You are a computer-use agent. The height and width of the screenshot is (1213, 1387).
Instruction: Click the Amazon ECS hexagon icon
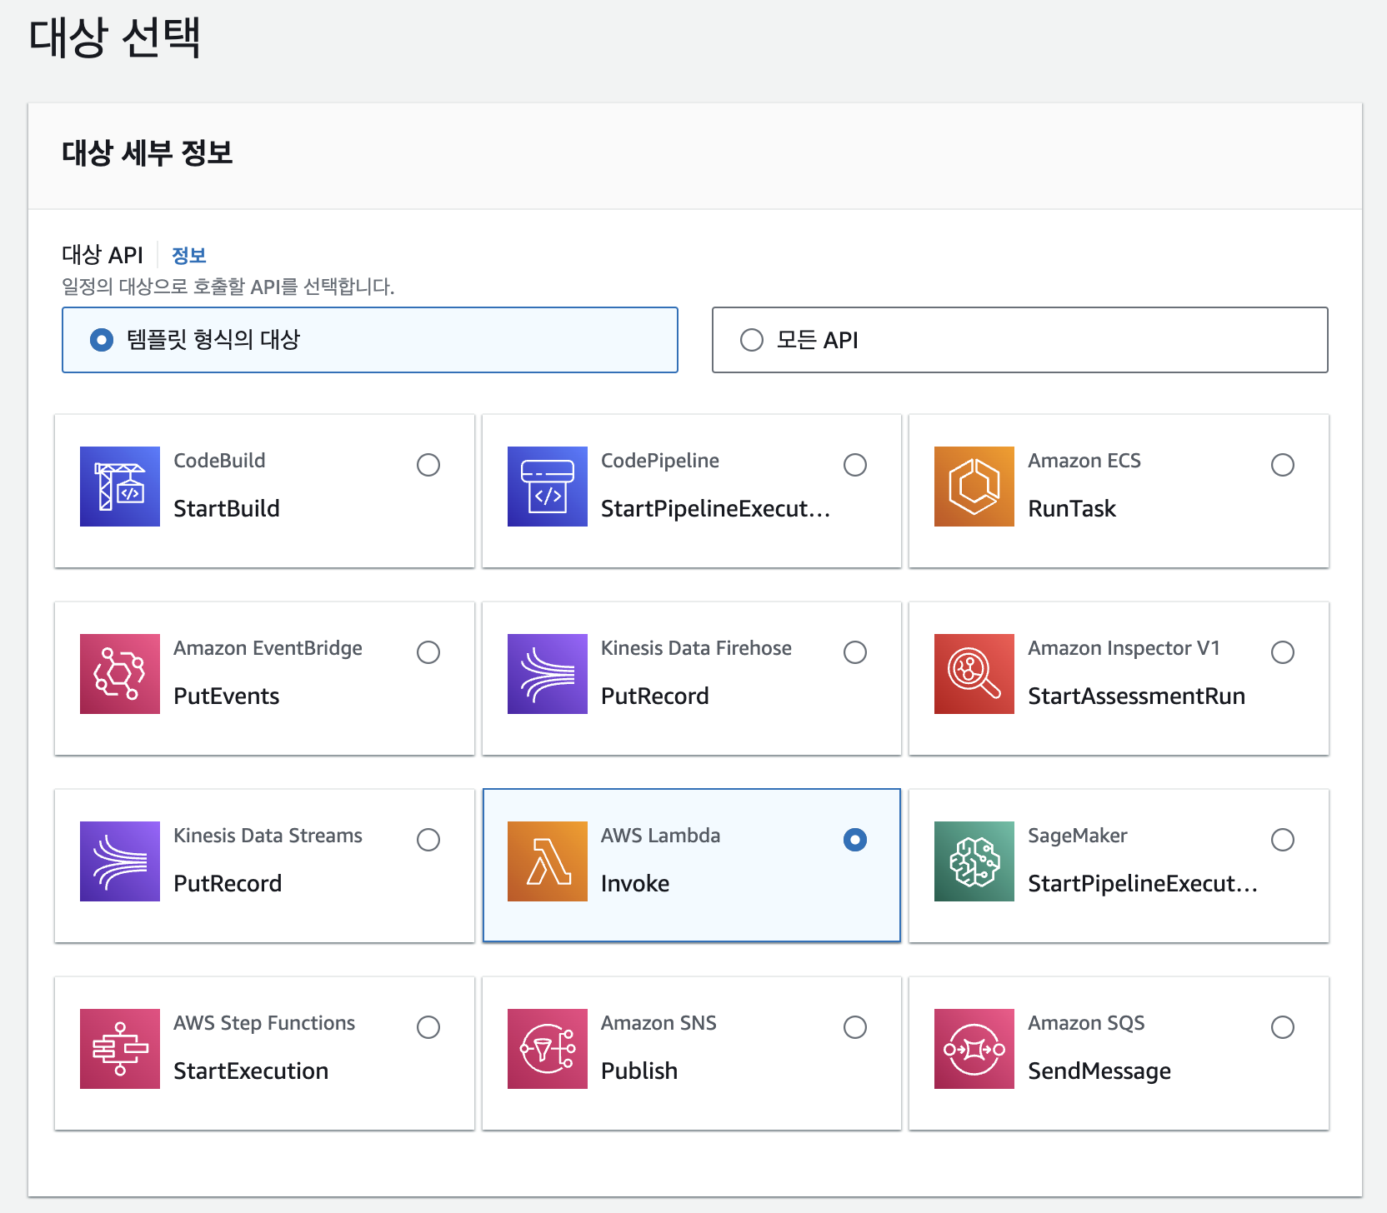tap(974, 487)
